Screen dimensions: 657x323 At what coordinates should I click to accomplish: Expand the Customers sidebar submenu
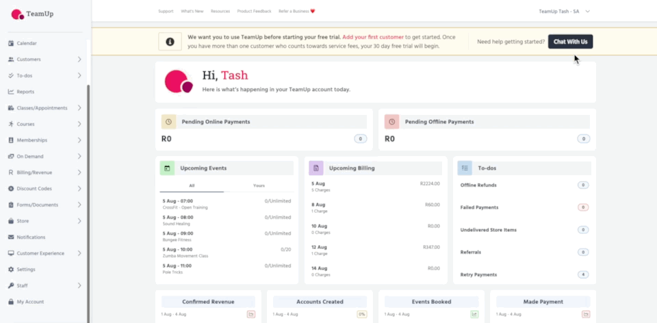click(79, 60)
